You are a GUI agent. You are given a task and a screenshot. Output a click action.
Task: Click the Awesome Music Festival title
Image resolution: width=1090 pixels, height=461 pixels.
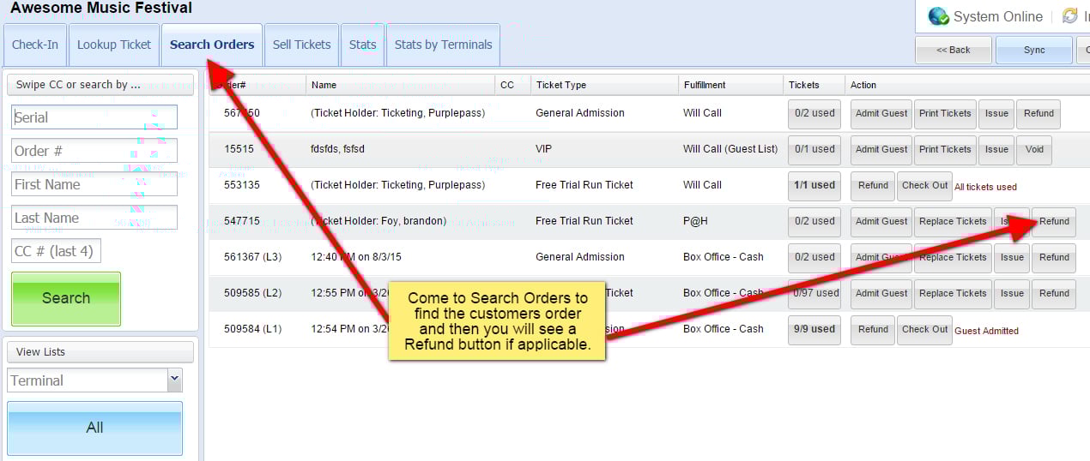[x=101, y=9]
